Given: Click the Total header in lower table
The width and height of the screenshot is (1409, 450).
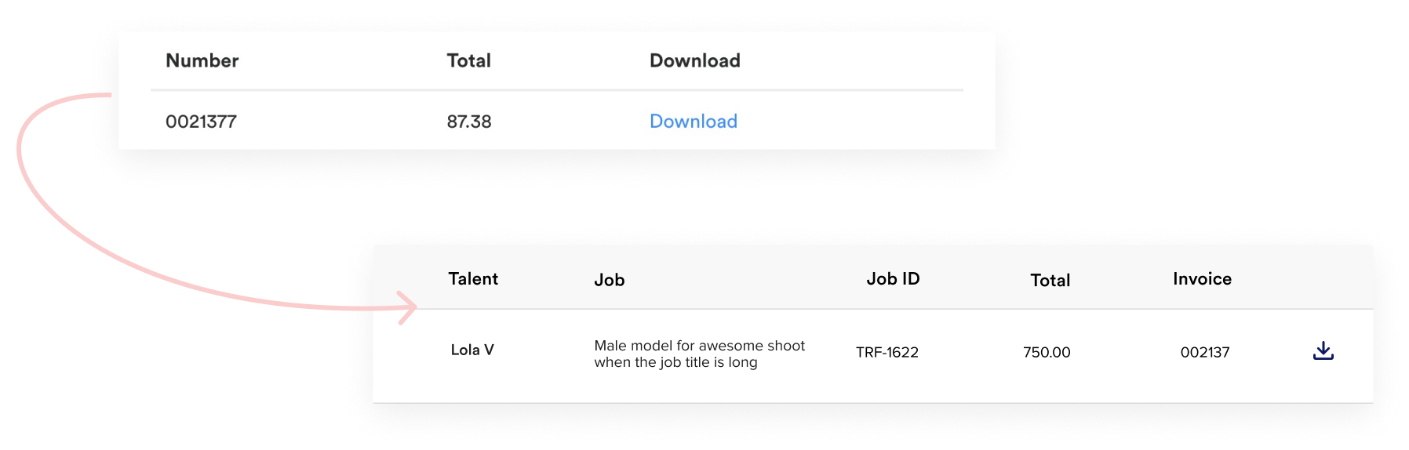Looking at the screenshot, I should click(x=1050, y=281).
